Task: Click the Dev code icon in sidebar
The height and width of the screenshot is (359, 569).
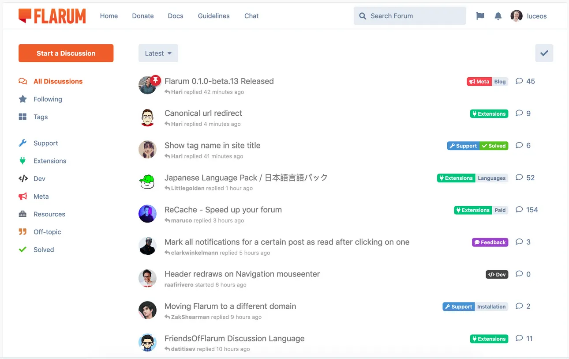Action: 23,178
